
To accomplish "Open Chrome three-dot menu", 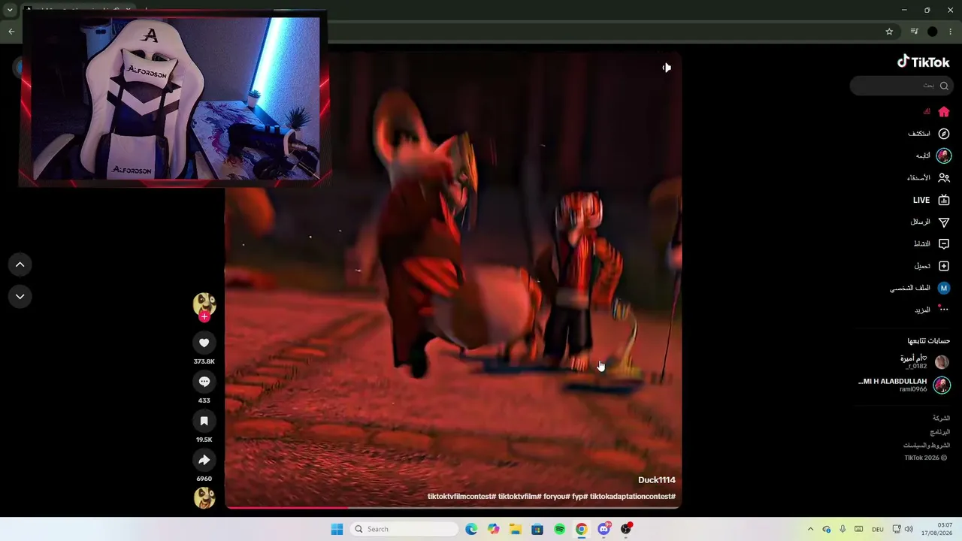I will (951, 32).
